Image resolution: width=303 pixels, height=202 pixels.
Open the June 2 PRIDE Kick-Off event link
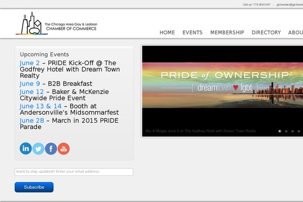click(x=30, y=63)
